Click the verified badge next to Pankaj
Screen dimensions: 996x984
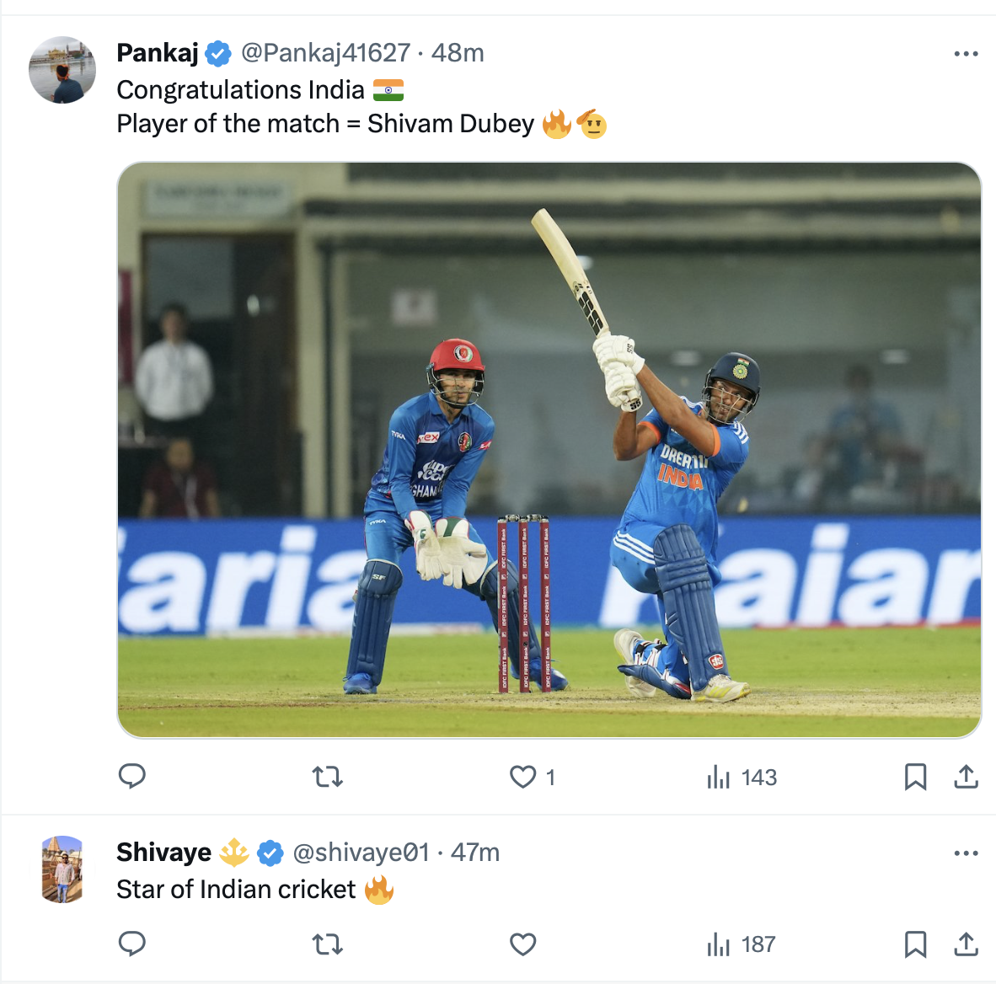(x=218, y=52)
